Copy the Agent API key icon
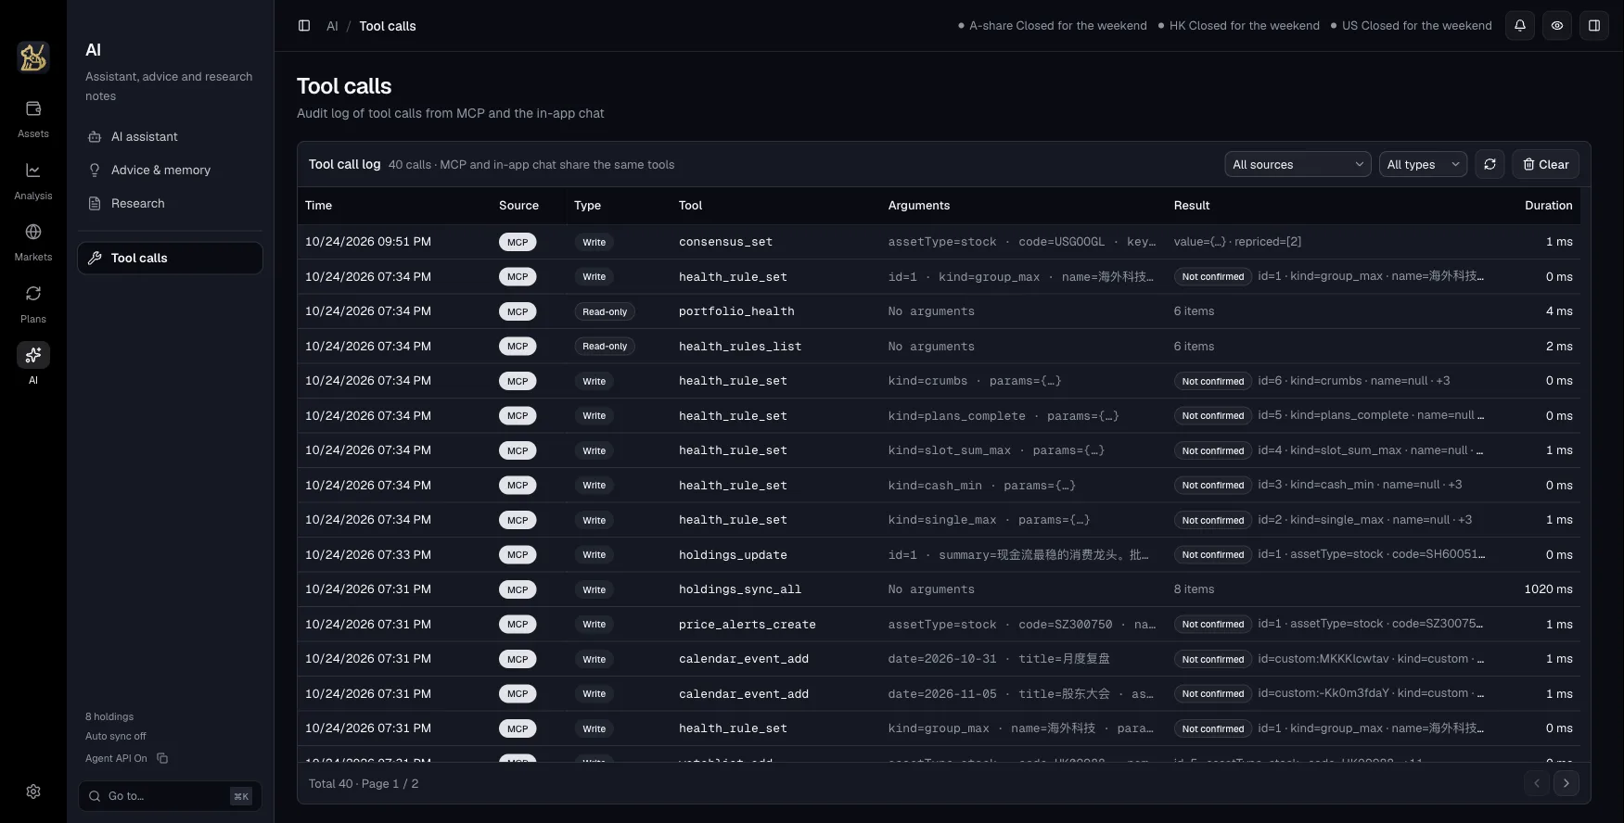This screenshot has width=1624, height=823. point(162,758)
